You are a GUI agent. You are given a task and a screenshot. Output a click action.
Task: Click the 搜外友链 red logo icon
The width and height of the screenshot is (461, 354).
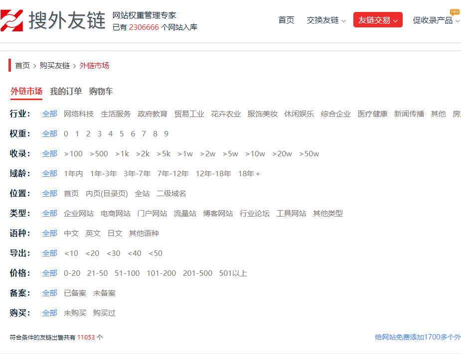click(12, 20)
